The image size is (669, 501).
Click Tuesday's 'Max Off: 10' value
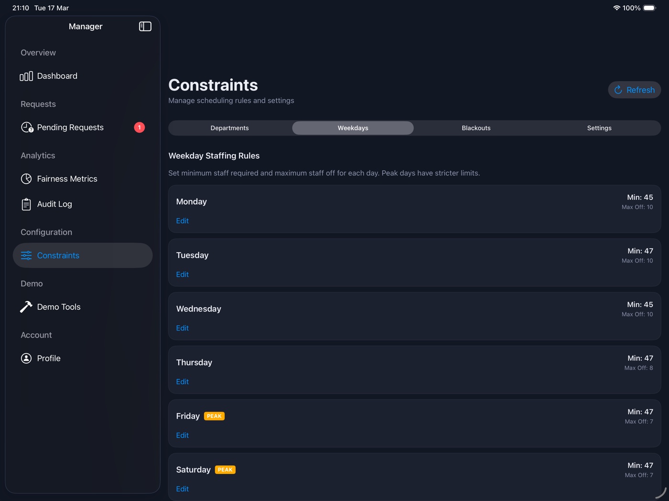tap(637, 261)
